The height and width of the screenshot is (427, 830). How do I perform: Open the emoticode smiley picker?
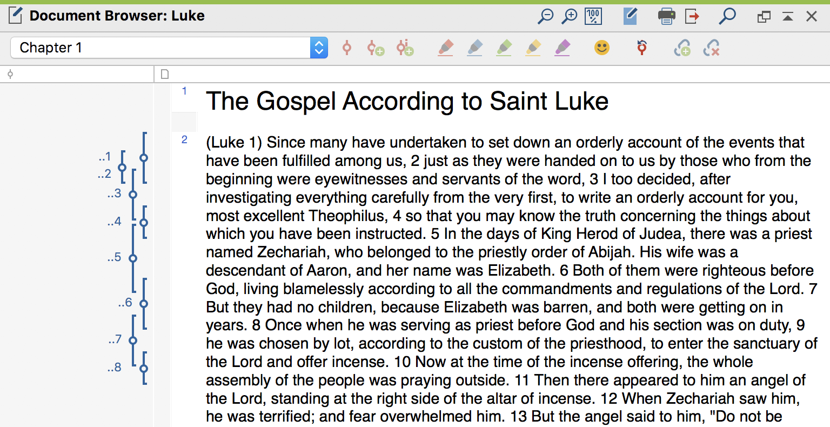click(602, 48)
